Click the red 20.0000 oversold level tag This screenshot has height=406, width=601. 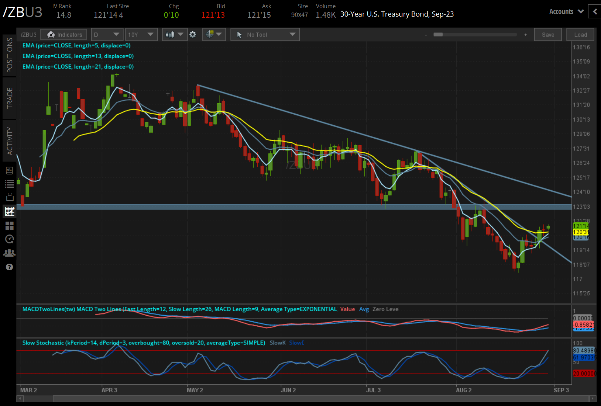pyautogui.click(x=584, y=374)
